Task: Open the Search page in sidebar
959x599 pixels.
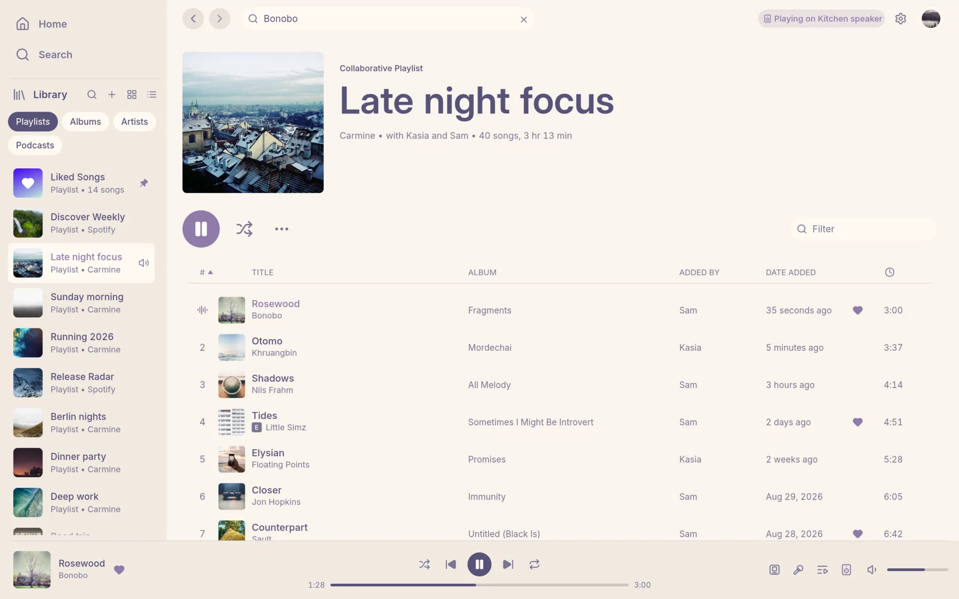Action: pyautogui.click(x=44, y=55)
